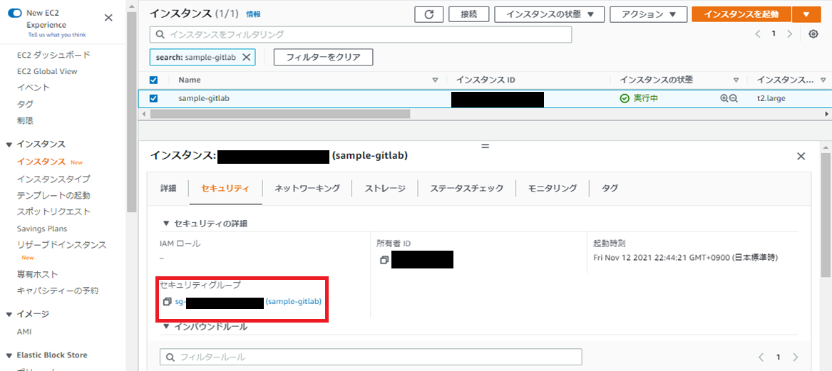Open the sg- (sample-gitlab) security group link
Screen dimensions: 832x371
tap(248, 301)
